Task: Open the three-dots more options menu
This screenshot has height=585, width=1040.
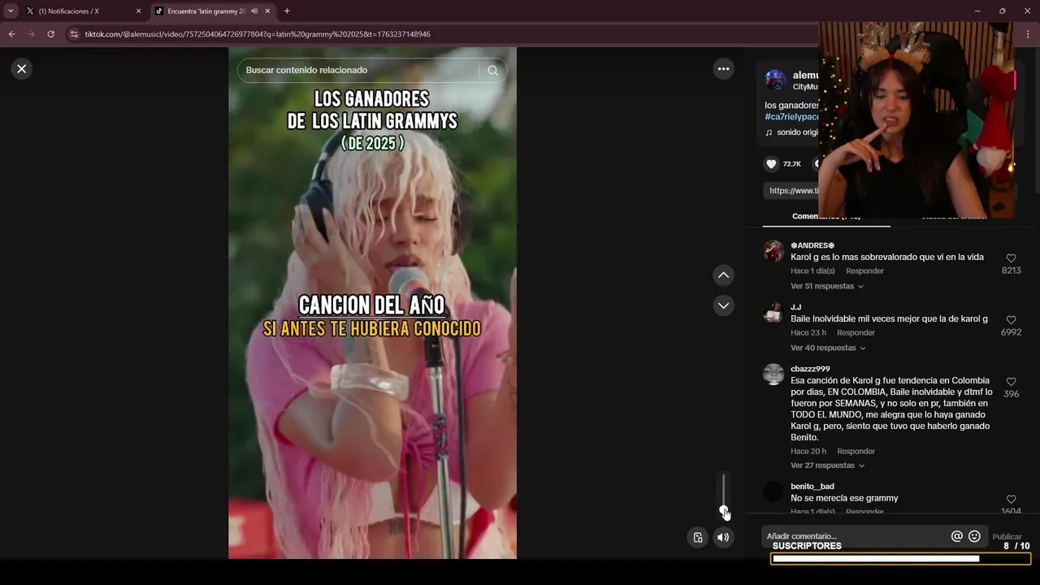Action: [x=723, y=69]
